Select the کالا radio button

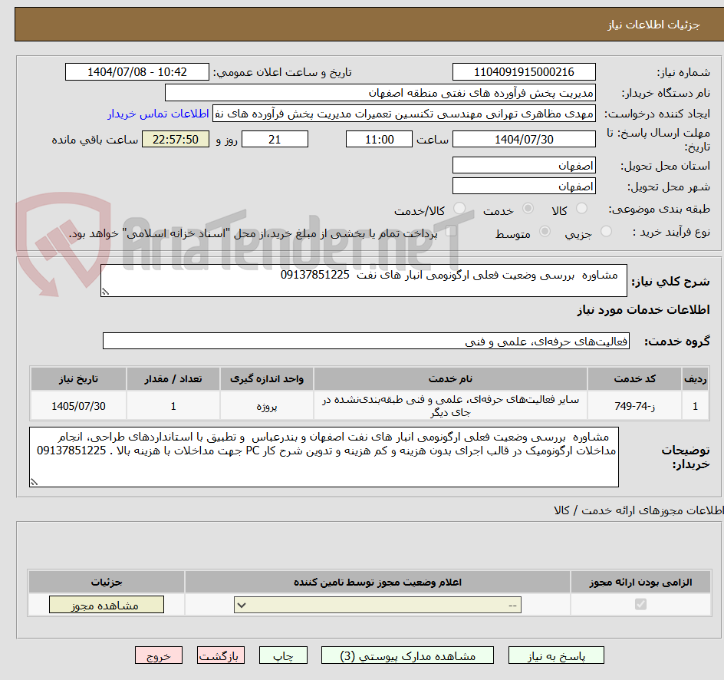(581, 208)
